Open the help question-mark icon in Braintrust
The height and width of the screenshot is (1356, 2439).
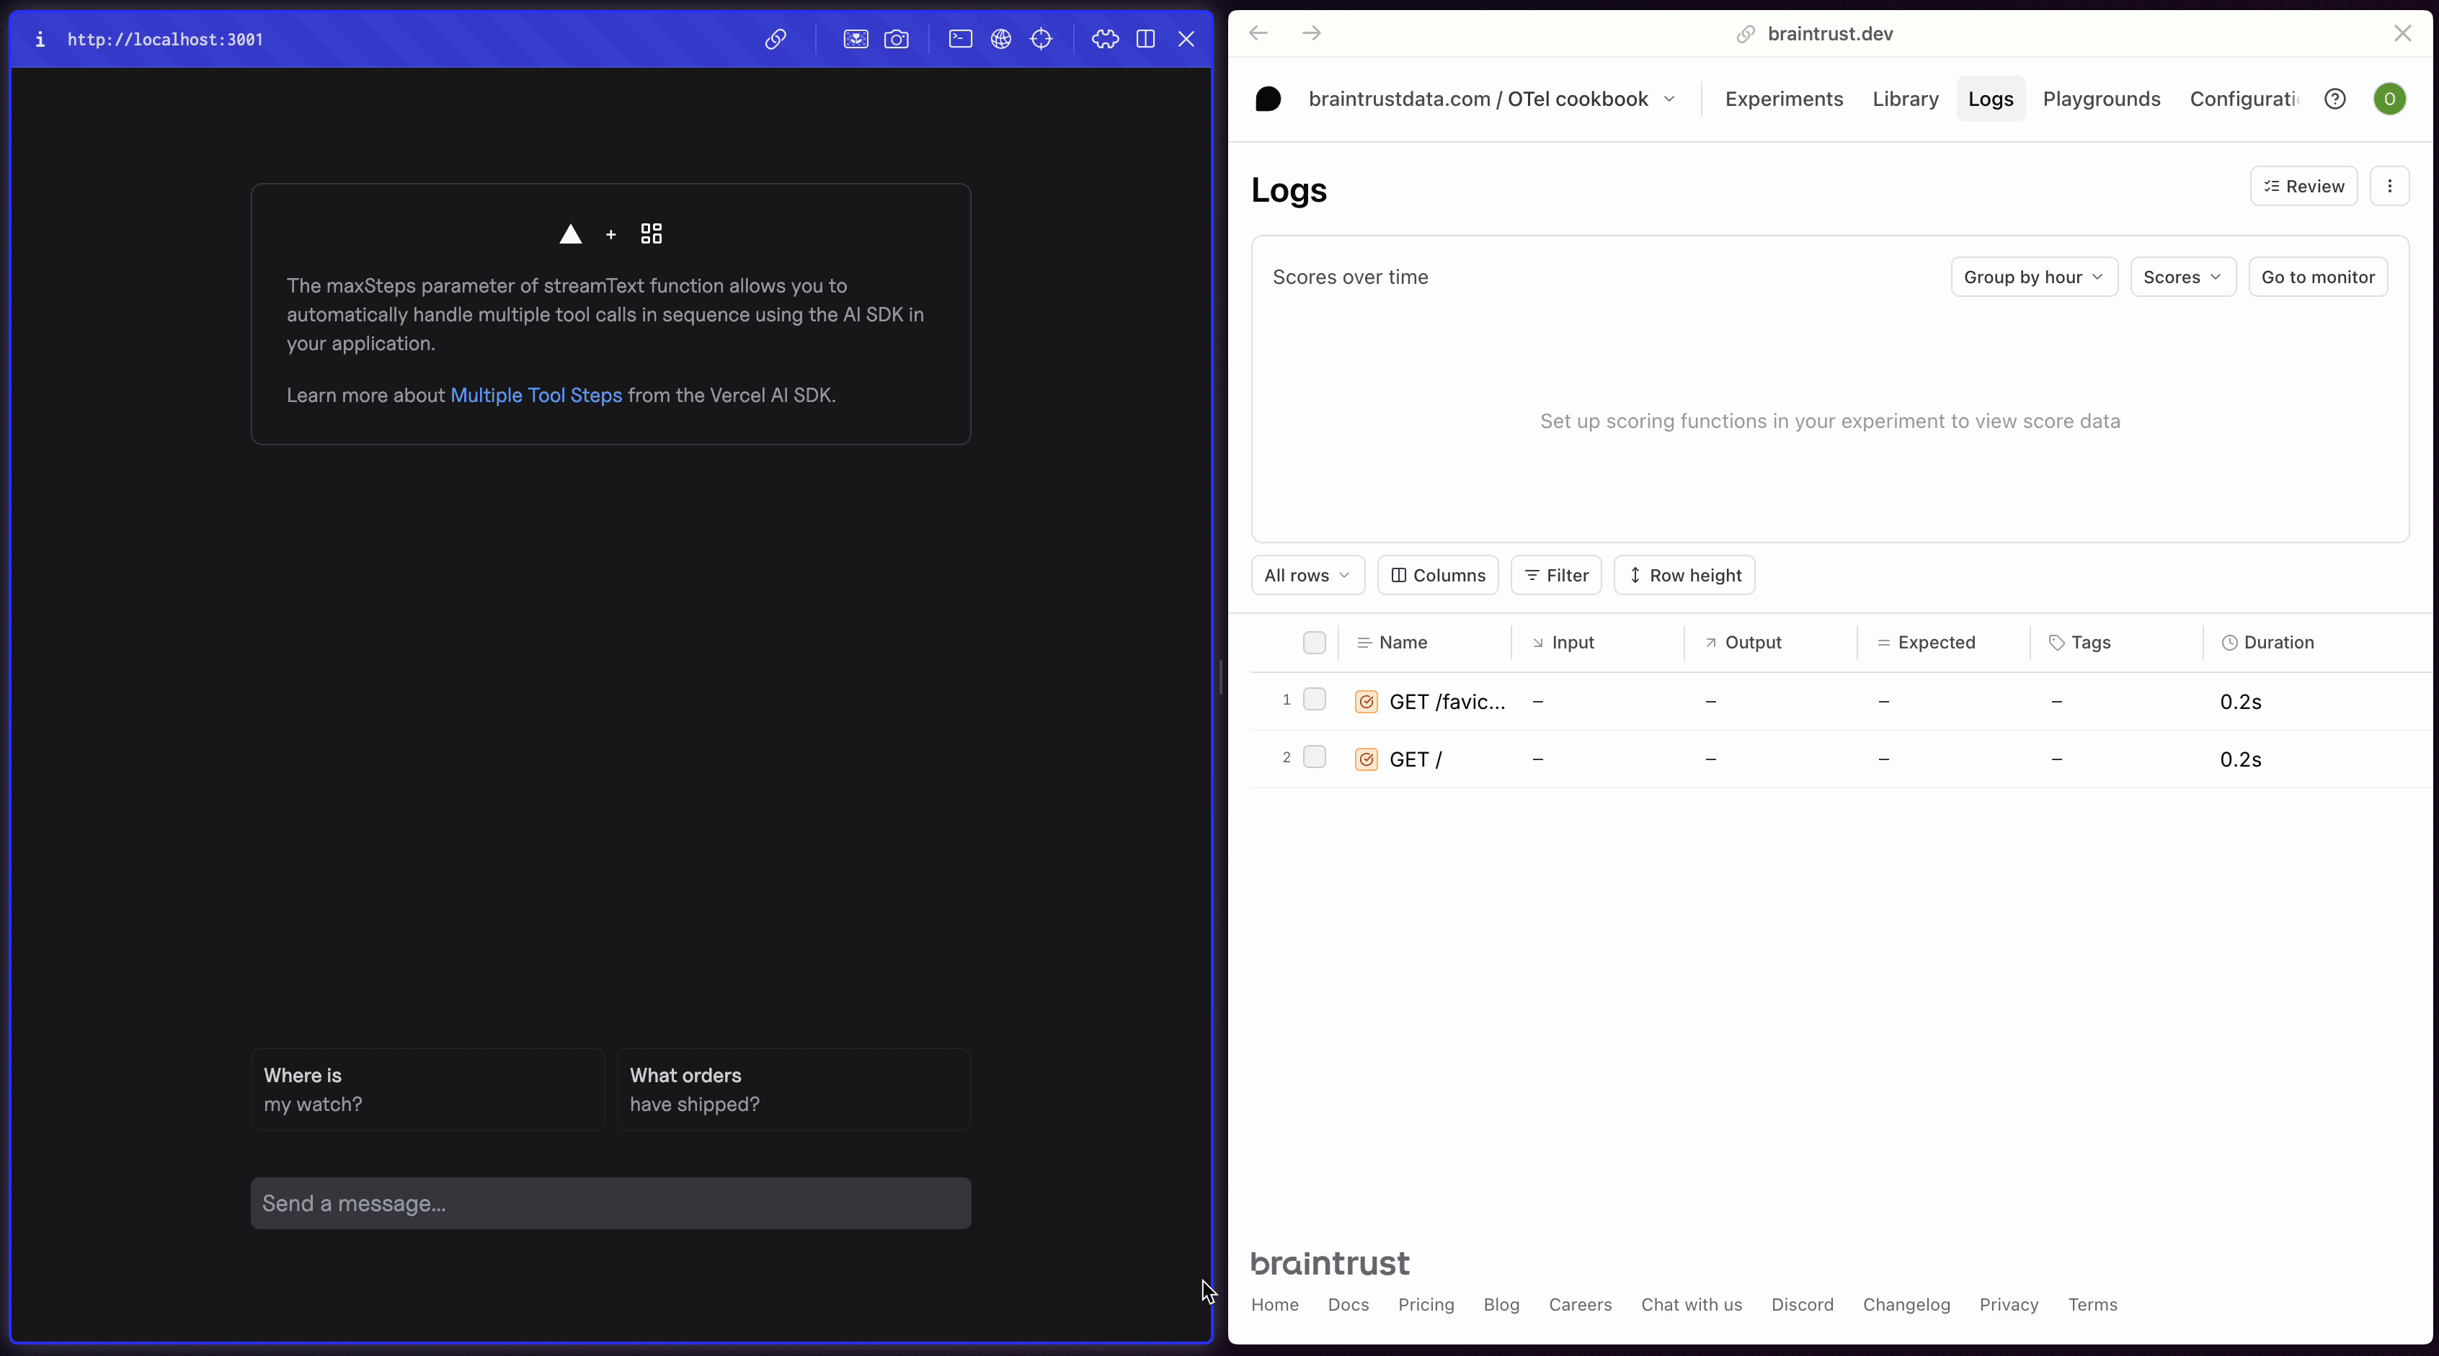click(x=2336, y=99)
